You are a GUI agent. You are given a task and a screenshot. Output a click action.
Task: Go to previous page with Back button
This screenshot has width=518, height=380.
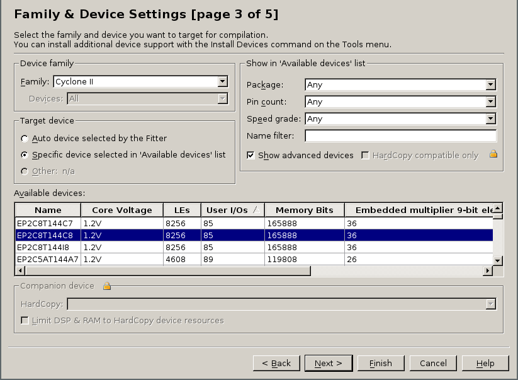(x=276, y=363)
